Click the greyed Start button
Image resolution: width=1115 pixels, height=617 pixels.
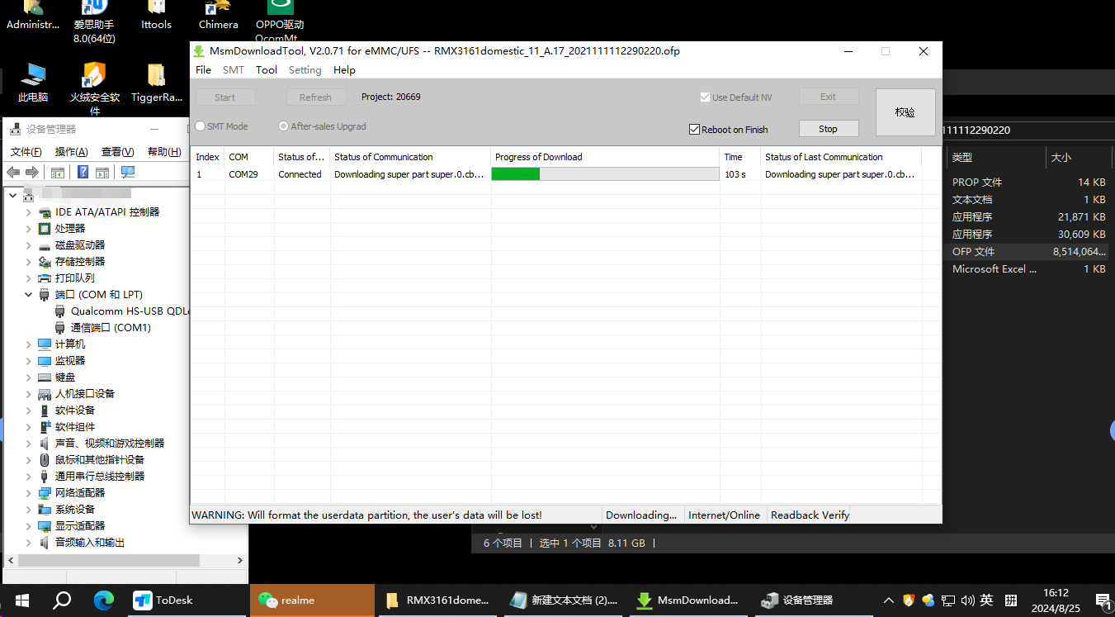225,97
